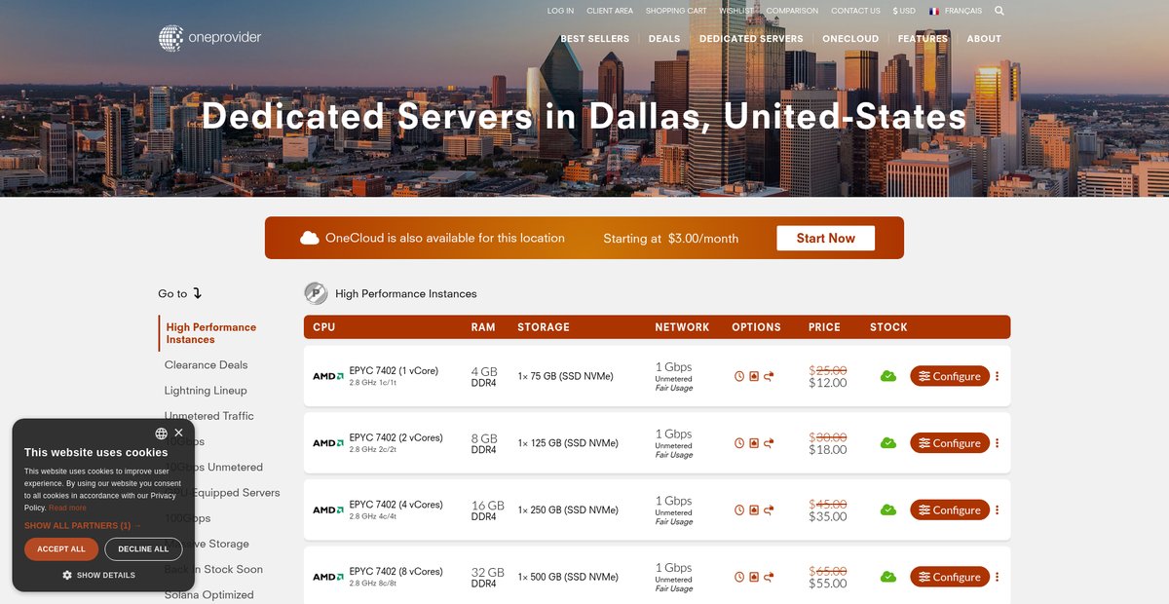Screen dimensions: 1169x604
Task: Close the cookie consent popup
Action: point(178,433)
